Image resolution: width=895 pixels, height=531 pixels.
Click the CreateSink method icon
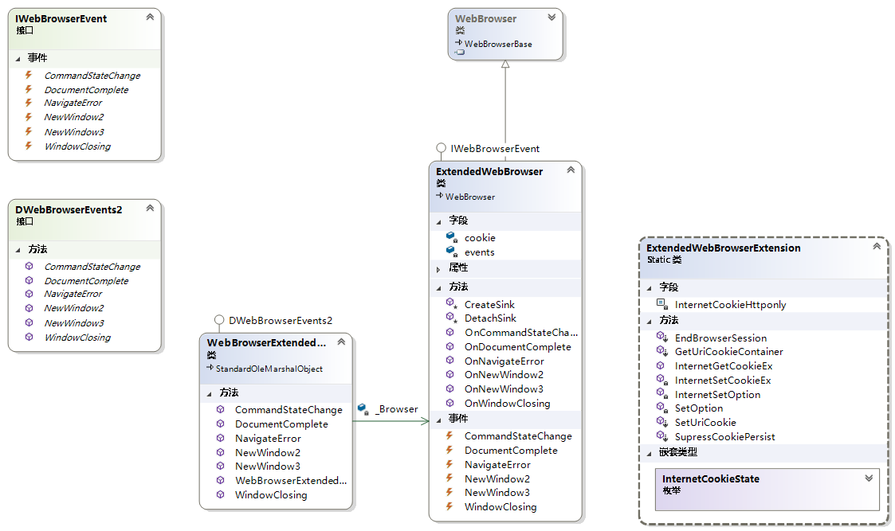coord(452,303)
